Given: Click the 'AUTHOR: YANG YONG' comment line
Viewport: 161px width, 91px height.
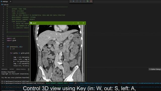Looking at the screenshot, I should [x=19, y=9].
